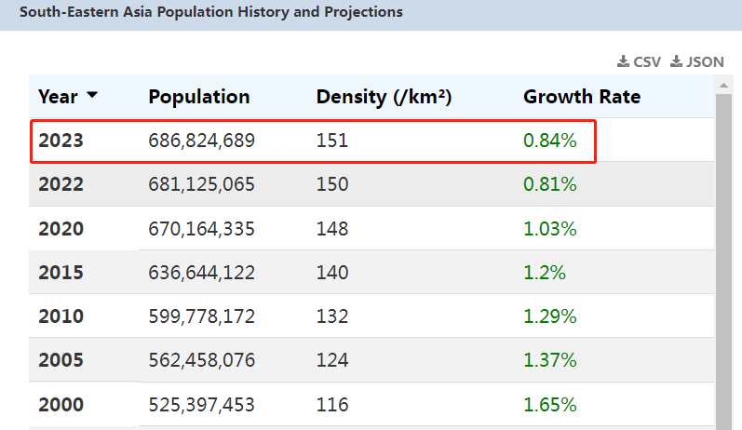Sort by Density (/km²) column header
Image resolution: width=742 pixels, height=430 pixels.
coord(384,97)
